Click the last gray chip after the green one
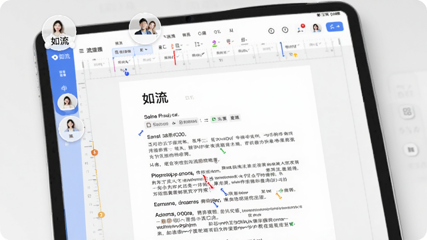Image resolution: width=427 pixels, height=240 pixels. tap(235, 117)
